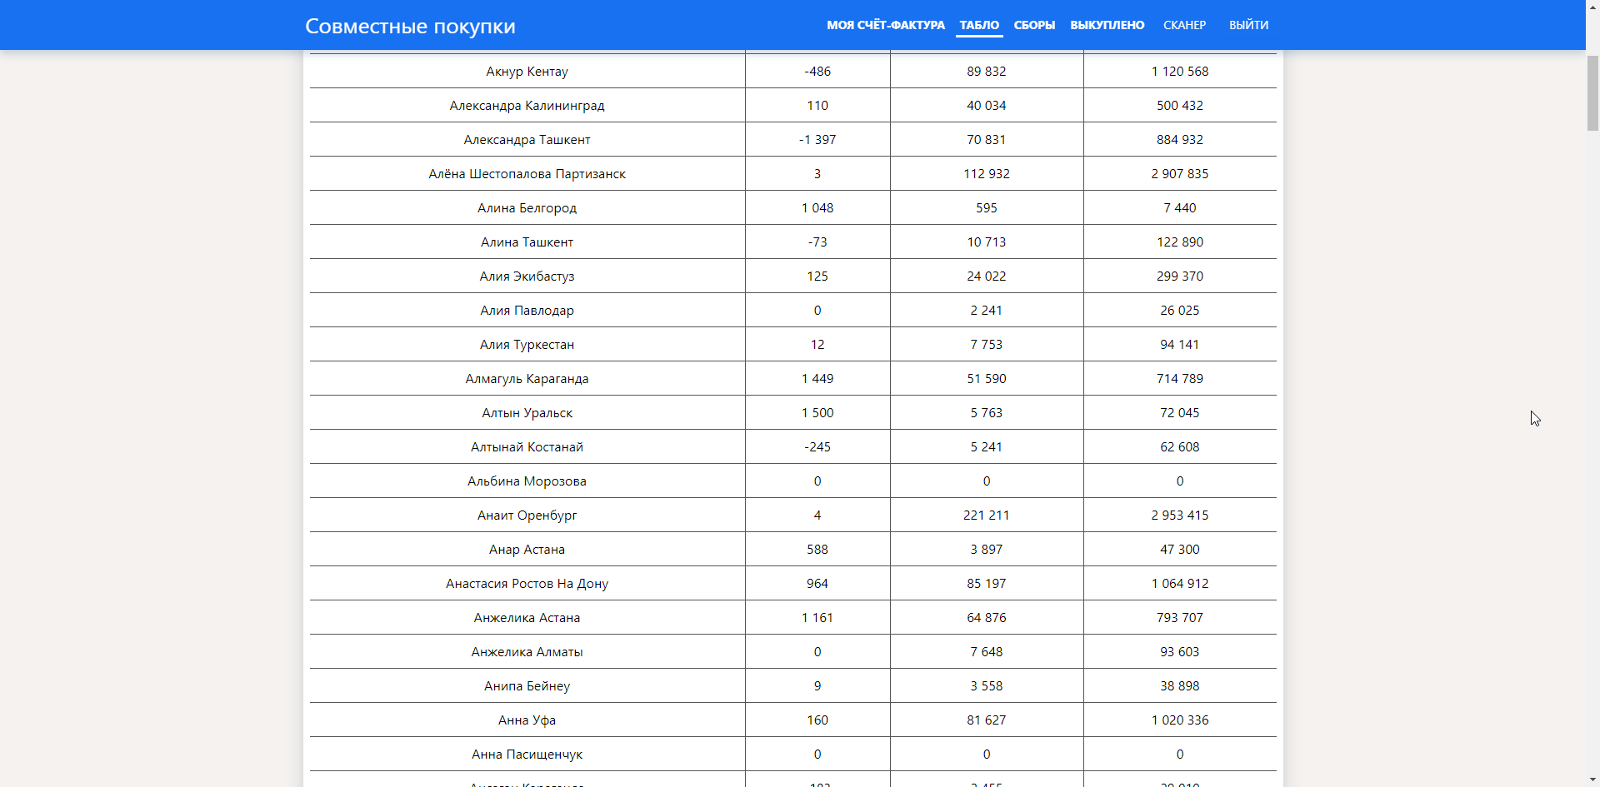This screenshot has width=1600, height=787.
Task: Click name Анжелика Алматы
Action: (527, 652)
